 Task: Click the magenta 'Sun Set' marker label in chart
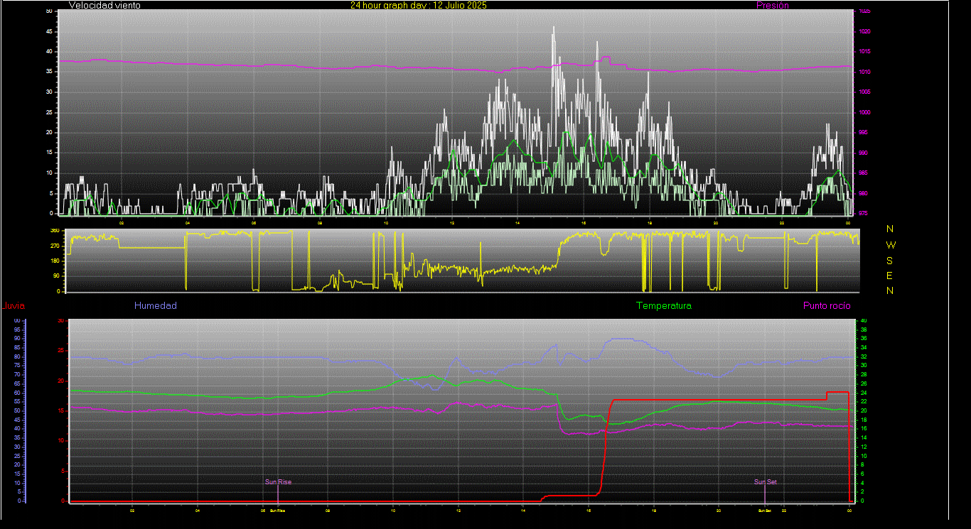pyautogui.click(x=766, y=482)
